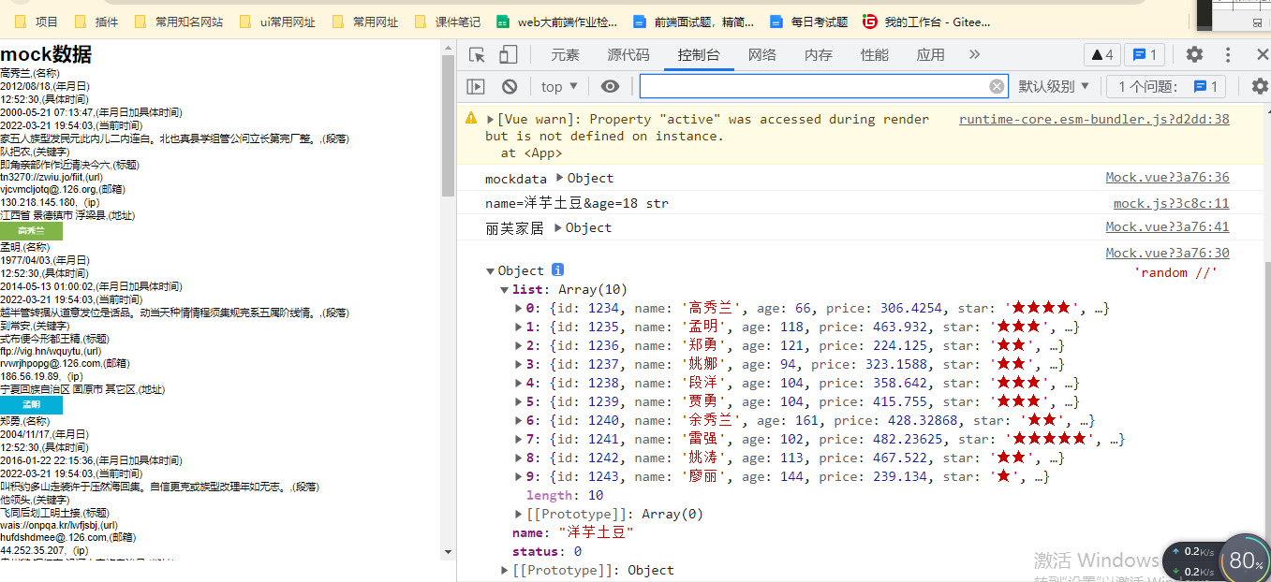This screenshot has height=582, width=1271.
Task: Open 前端面试题 bookmark
Action: (694, 22)
